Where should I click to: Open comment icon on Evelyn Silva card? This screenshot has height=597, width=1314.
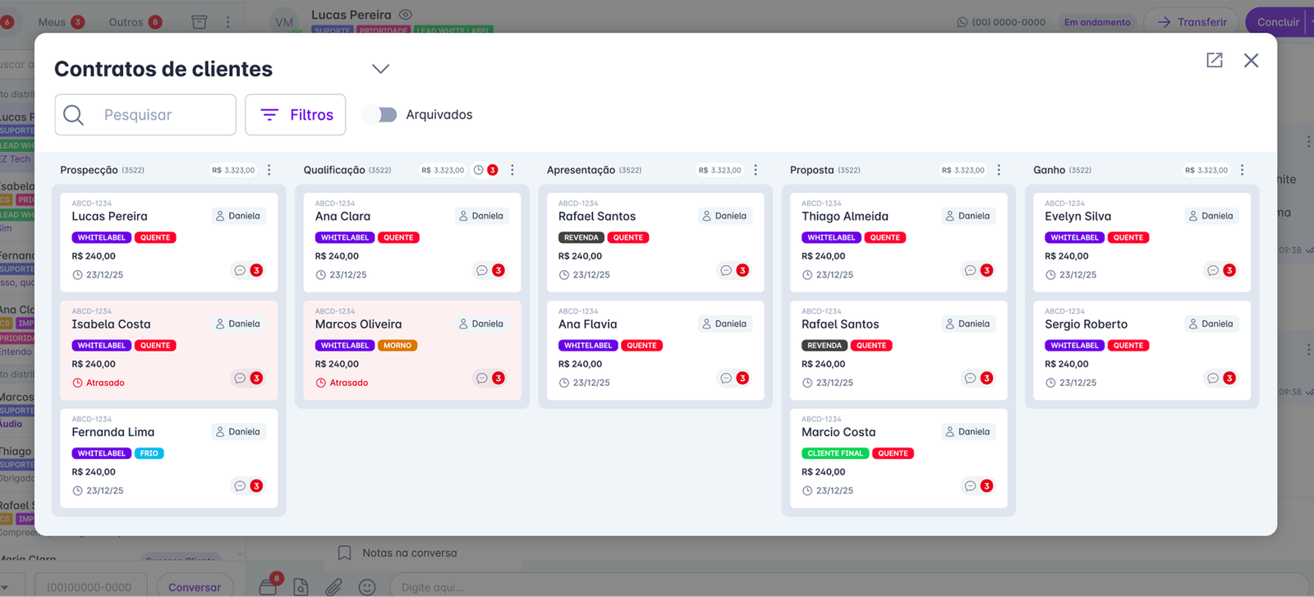point(1212,270)
